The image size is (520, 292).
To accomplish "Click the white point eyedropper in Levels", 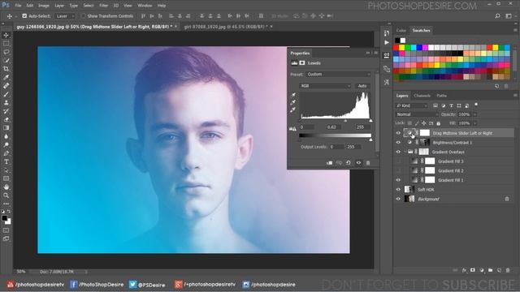I will tap(292, 110).
